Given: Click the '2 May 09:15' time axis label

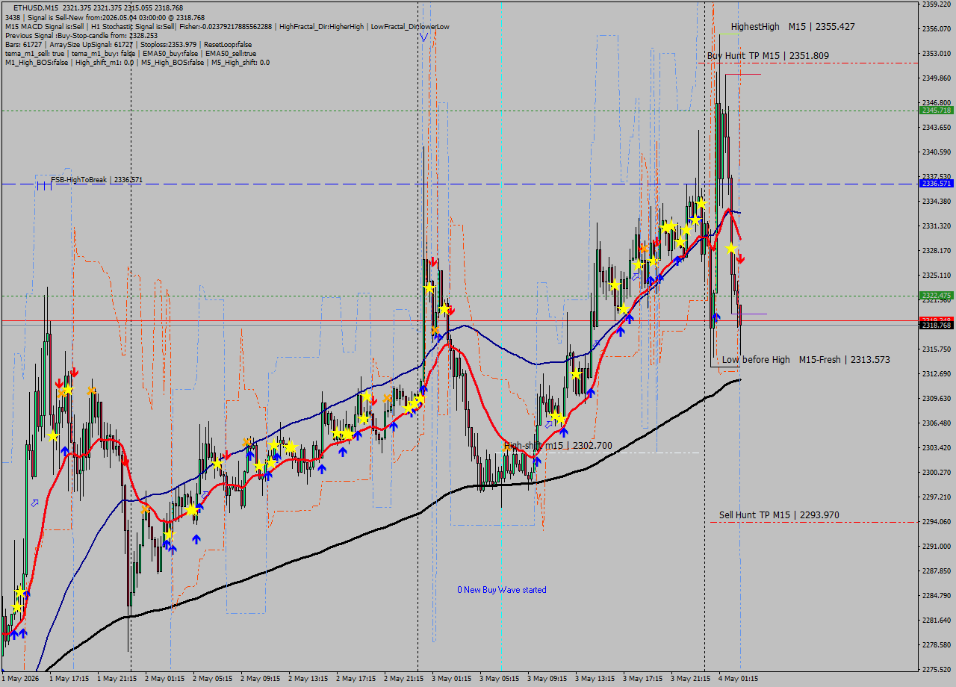Looking at the screenshot, I should (261, 680).
